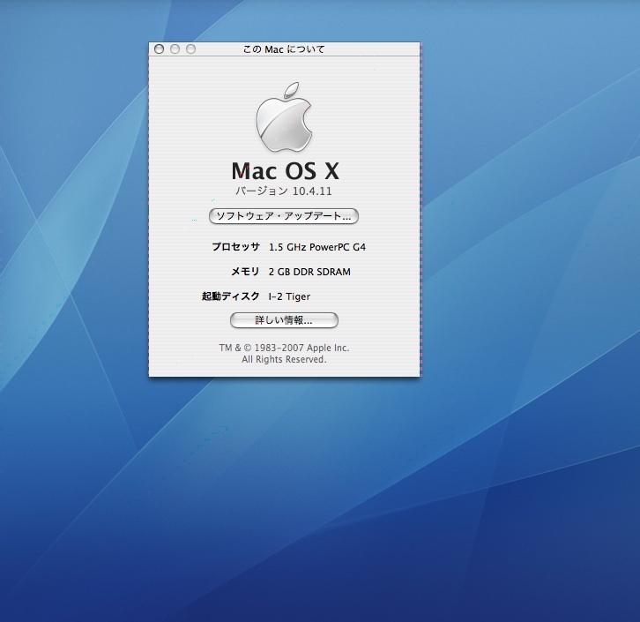Minimize the この Mac について window
Image resolution: width=640 pixels, height=622 pixels.
pyautogui.click(x=175, y=49)
